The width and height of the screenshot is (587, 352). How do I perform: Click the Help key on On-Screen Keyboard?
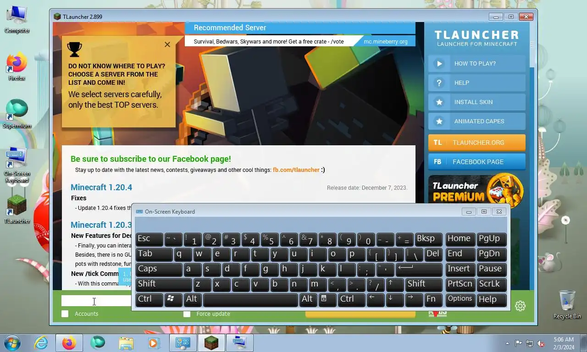click(492, 300)
